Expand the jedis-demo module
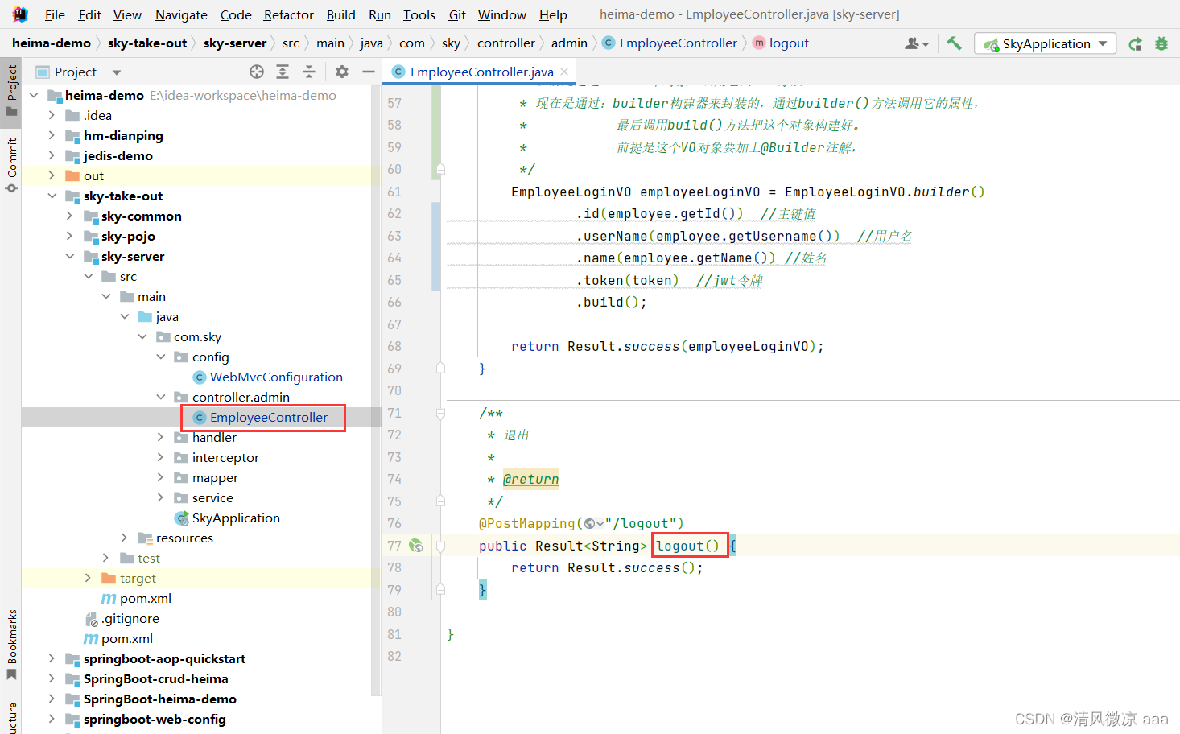1180x734 pixels. (52, 155)
